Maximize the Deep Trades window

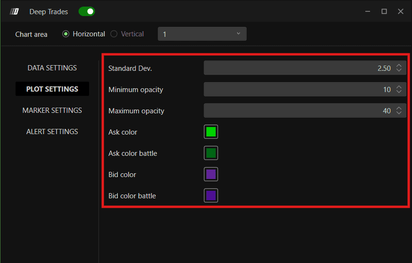click(384, 12)
